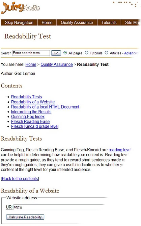Click the Juicy Studio logo
Image resolution: width=141 pixels, height=226 pixels.
point(20,8)
